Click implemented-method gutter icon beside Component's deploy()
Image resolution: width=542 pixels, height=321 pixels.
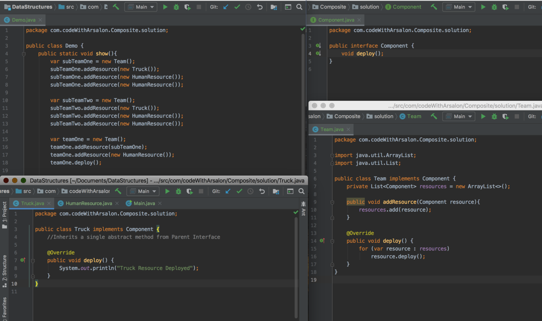point(318,53)
